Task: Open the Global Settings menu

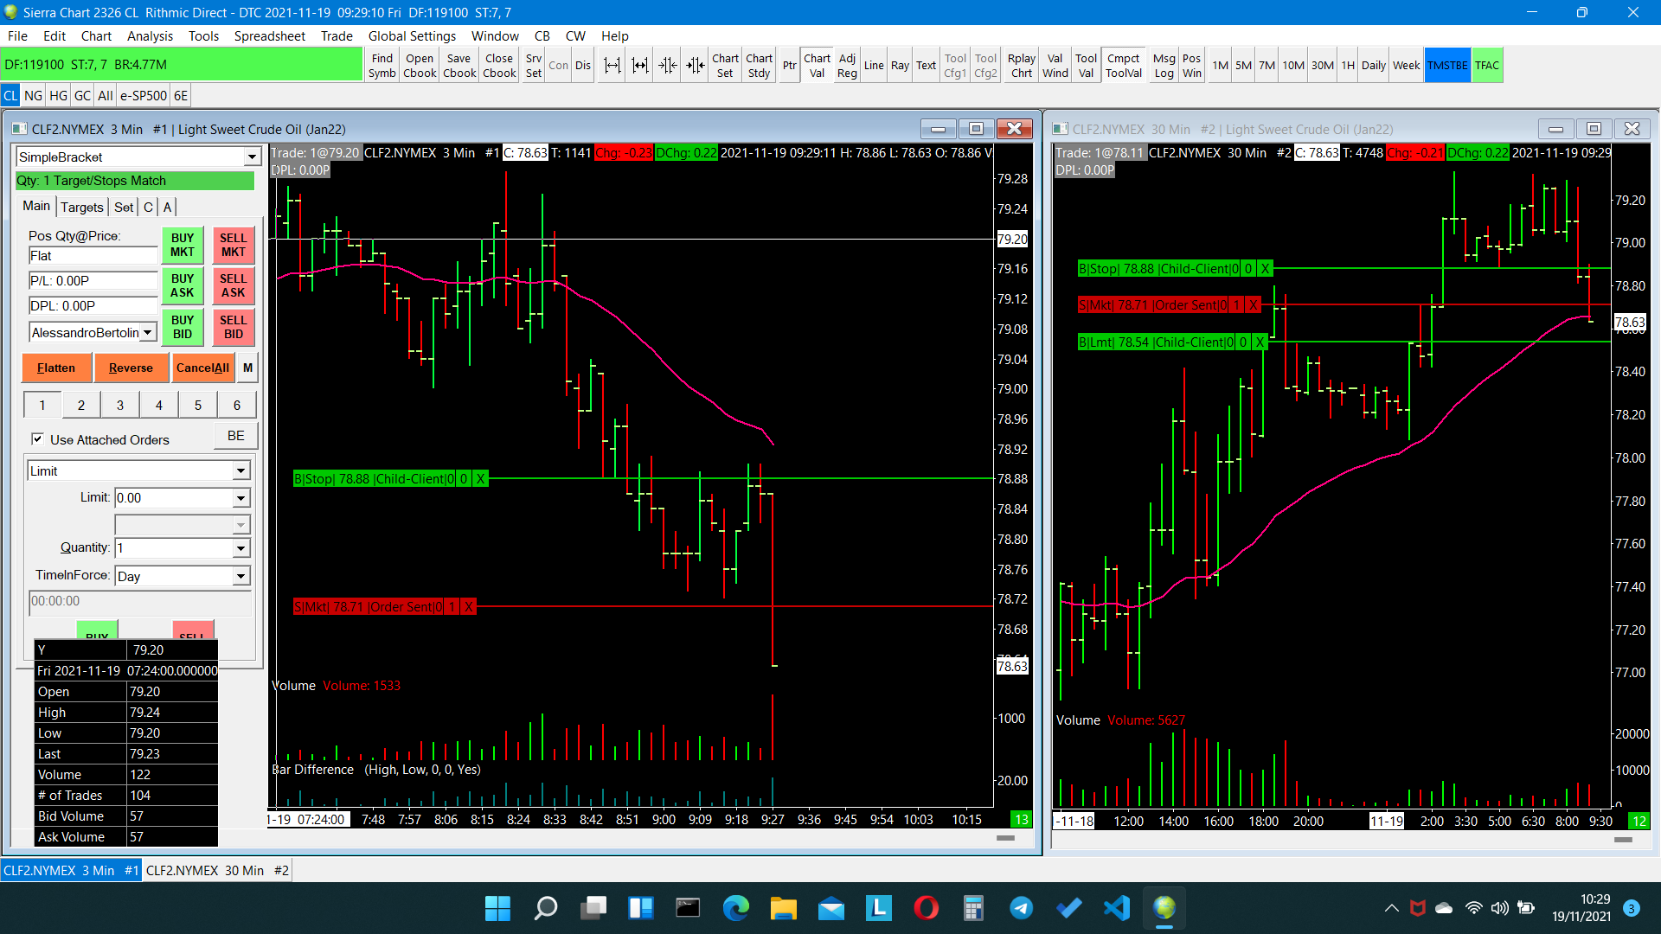Action: point(412,36)
